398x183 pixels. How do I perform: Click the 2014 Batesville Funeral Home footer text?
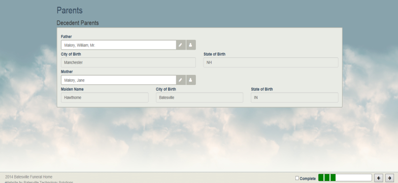click(x=28, y=177)
